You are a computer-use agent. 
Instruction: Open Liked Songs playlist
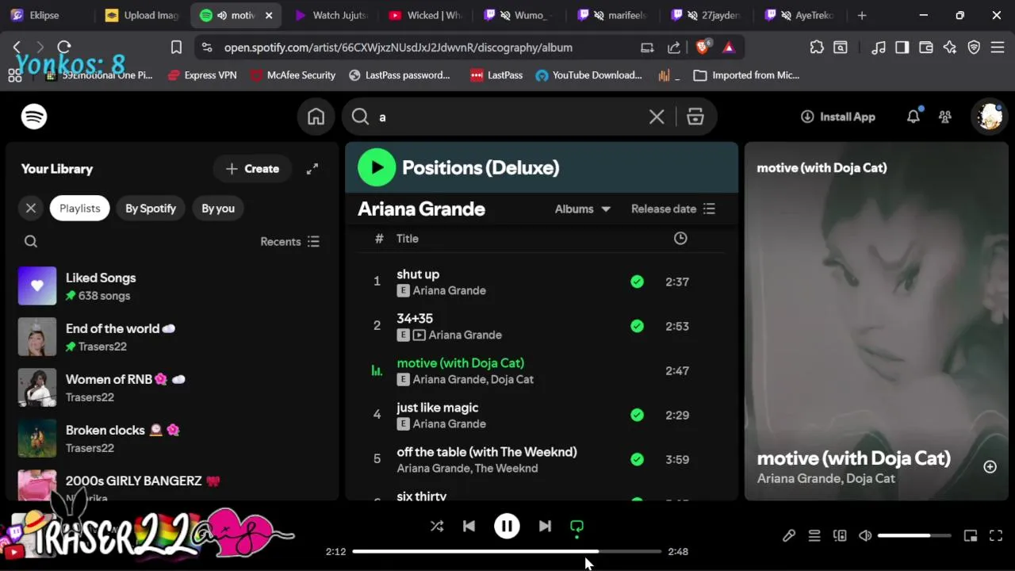[172, 286]
